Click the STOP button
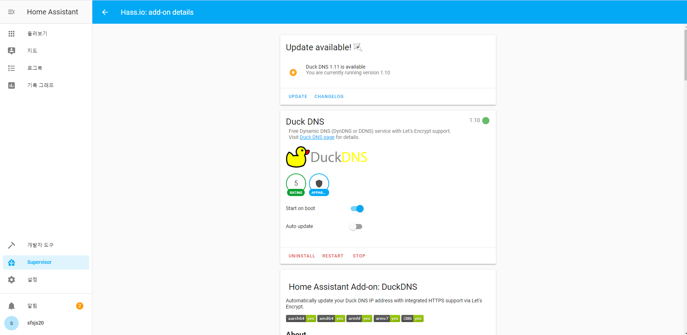687x335 pixels. point(359,256)
